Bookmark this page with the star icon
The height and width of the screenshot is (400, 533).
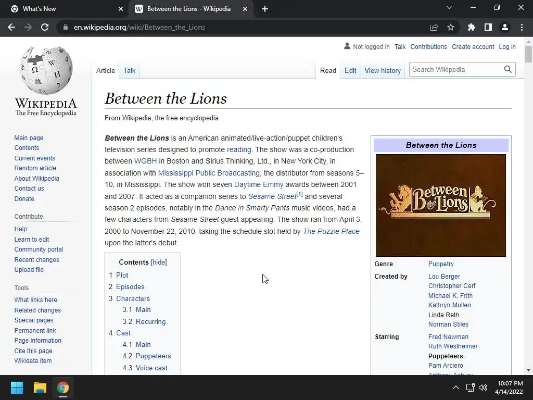coord(451,27)
